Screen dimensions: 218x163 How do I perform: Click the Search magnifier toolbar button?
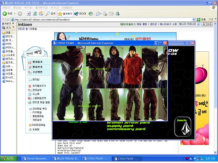click(50, 13)
